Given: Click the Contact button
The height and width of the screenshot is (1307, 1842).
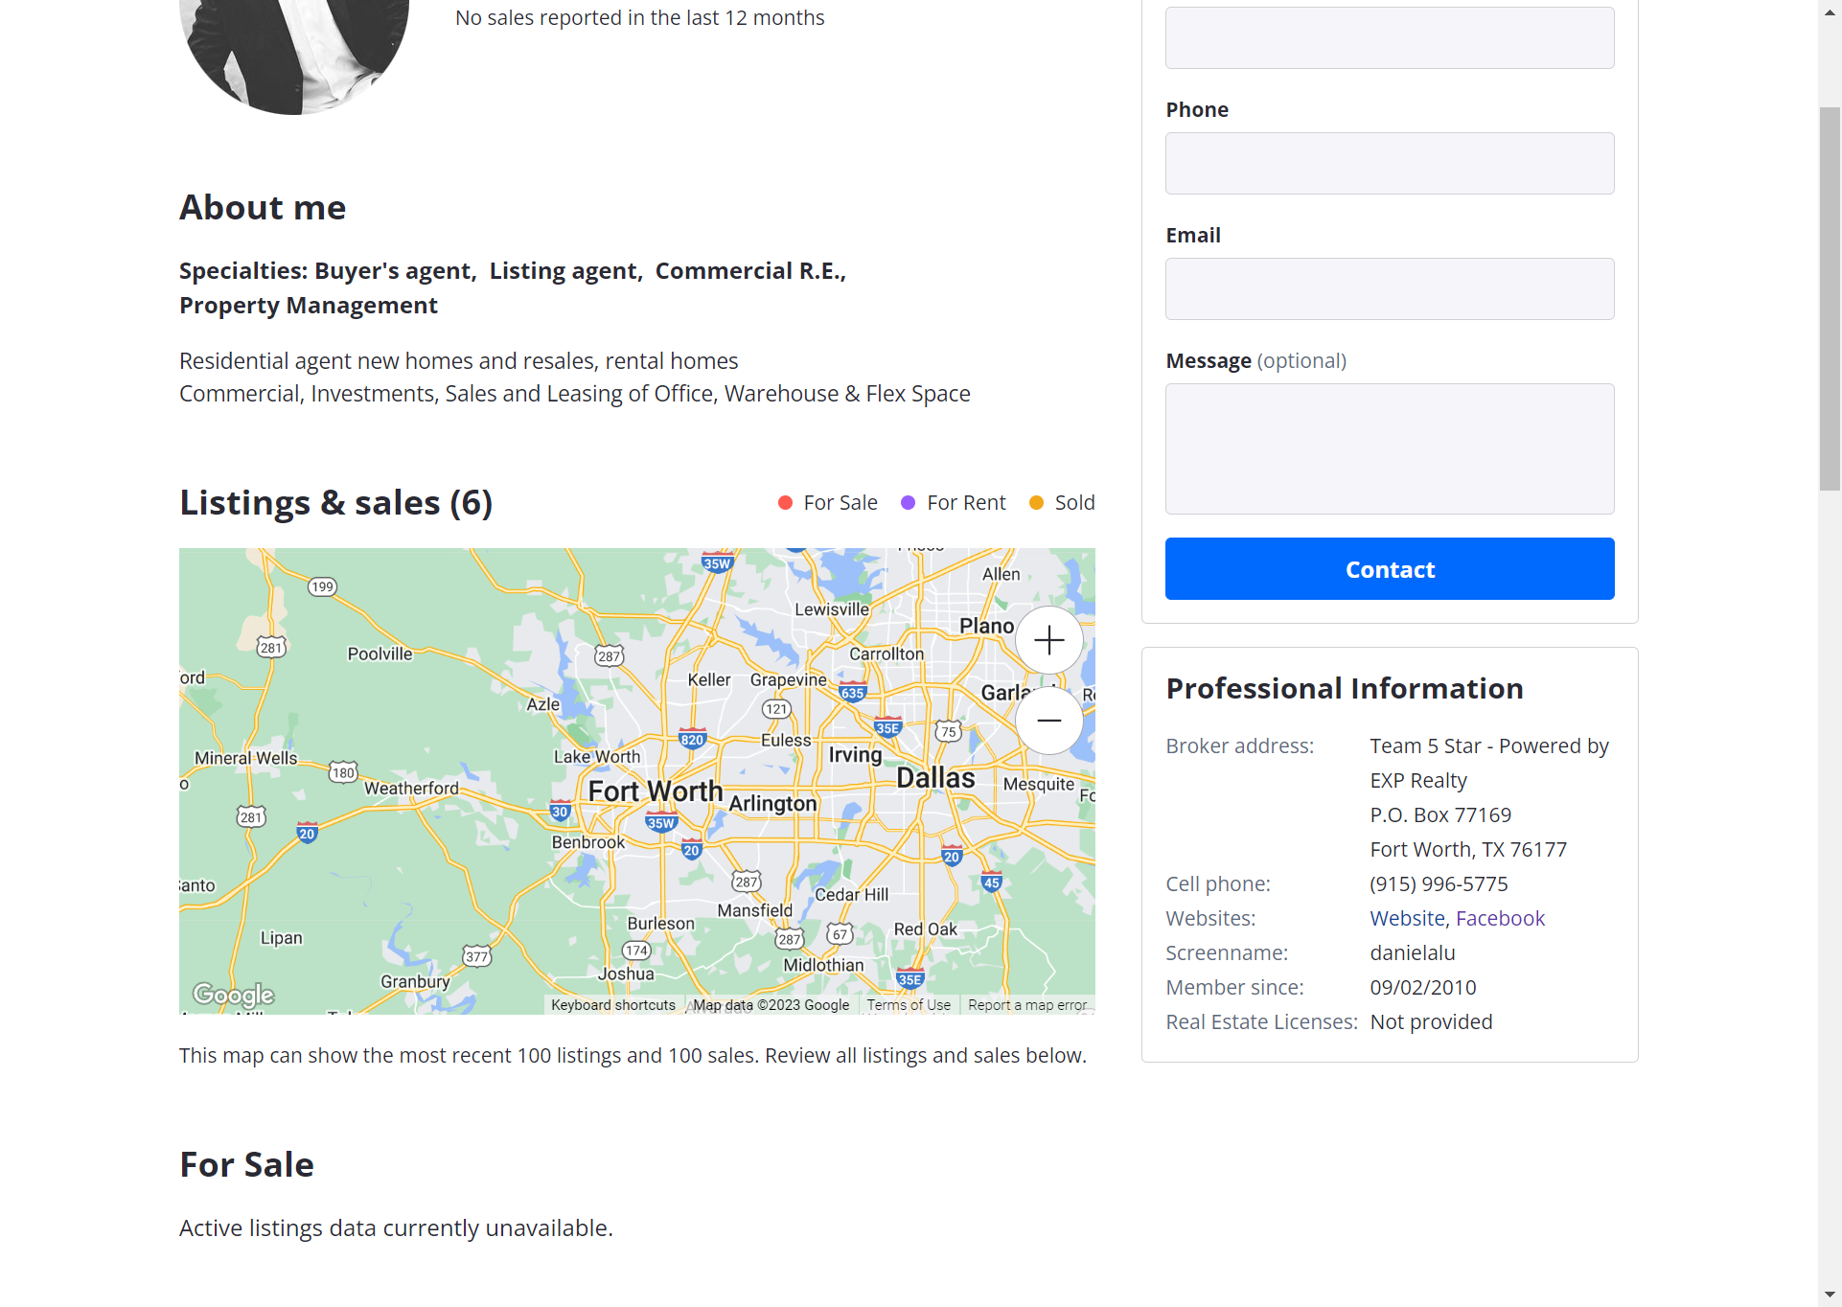Looking at the screenshot, I should pos(1390,569).
